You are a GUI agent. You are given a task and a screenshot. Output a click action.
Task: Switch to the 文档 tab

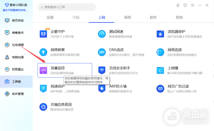tap(76, 17)
